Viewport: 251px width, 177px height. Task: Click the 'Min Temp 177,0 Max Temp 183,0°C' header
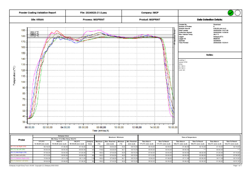63,139
